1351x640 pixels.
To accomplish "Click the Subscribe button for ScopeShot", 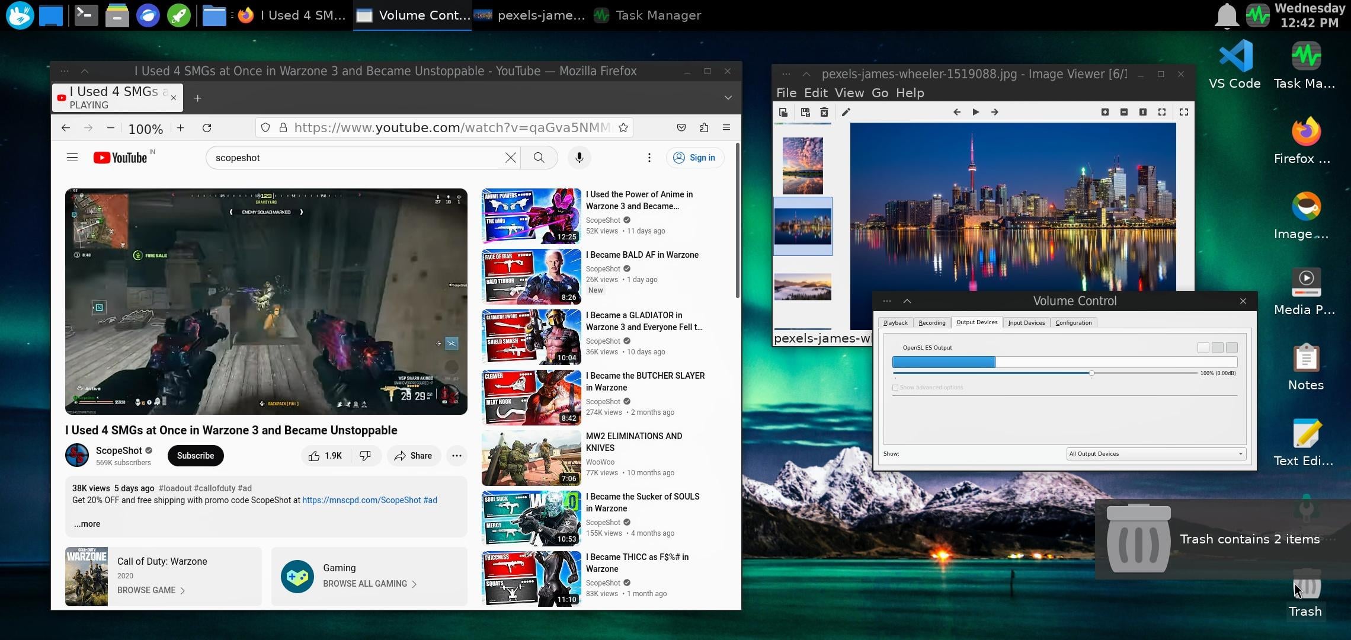I will 195,456.
